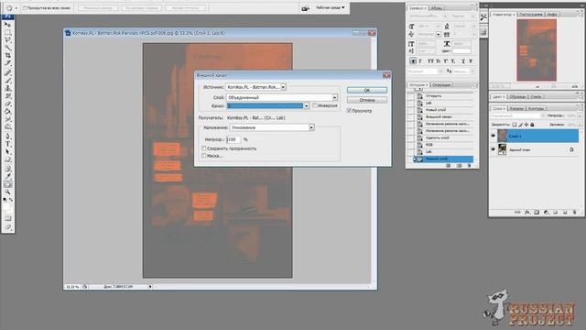Screen dimensions: 586x330
Task: Select the Move tool in the toolbox
Action: point(7,25)
